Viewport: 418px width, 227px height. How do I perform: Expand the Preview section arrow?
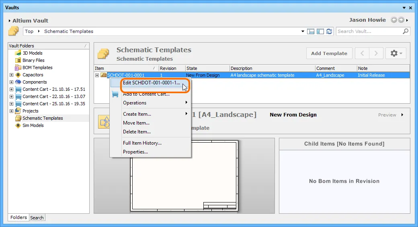point(402,115)
